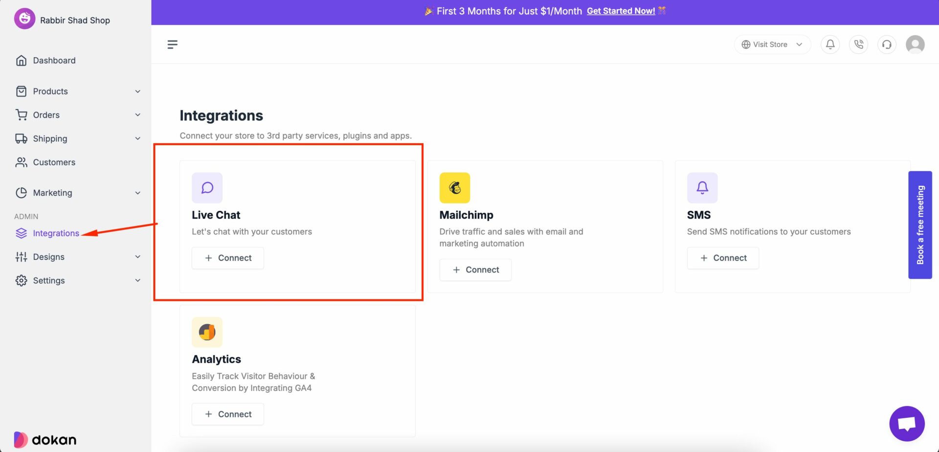
Task: Connect the Live Chat integration
Action: pos(228,258)
